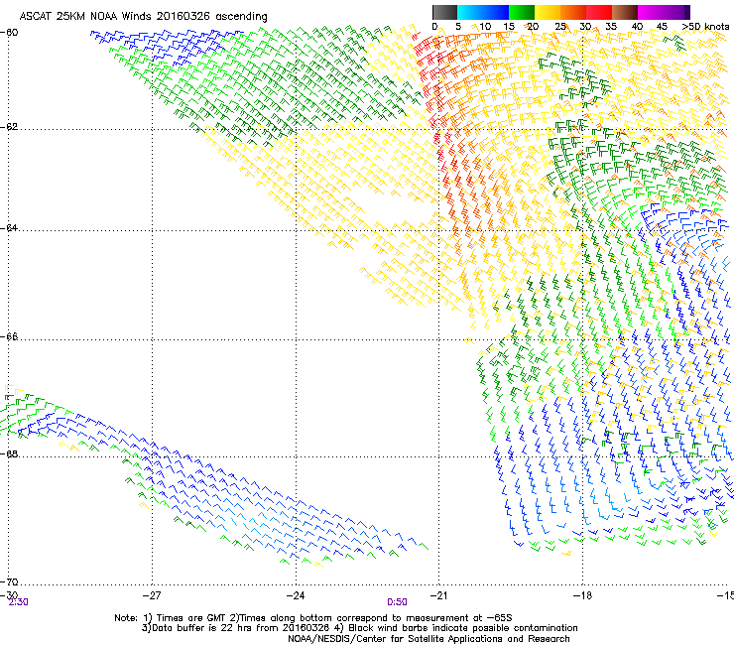Viewport: 734px width, 645px height.
Task: Click the note line about '22 hrs' data buffer
Action: point(359,628)
